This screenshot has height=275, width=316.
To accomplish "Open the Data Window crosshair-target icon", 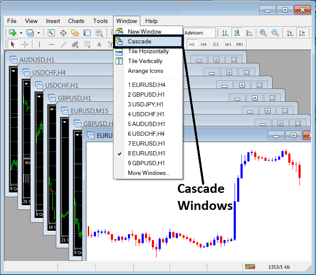I will pyautogui.click(x=63, y=33).
